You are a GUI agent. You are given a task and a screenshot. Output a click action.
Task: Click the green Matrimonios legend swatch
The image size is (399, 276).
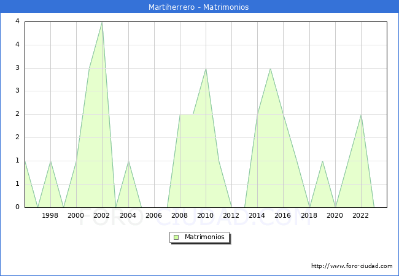(x=176, y=237)
